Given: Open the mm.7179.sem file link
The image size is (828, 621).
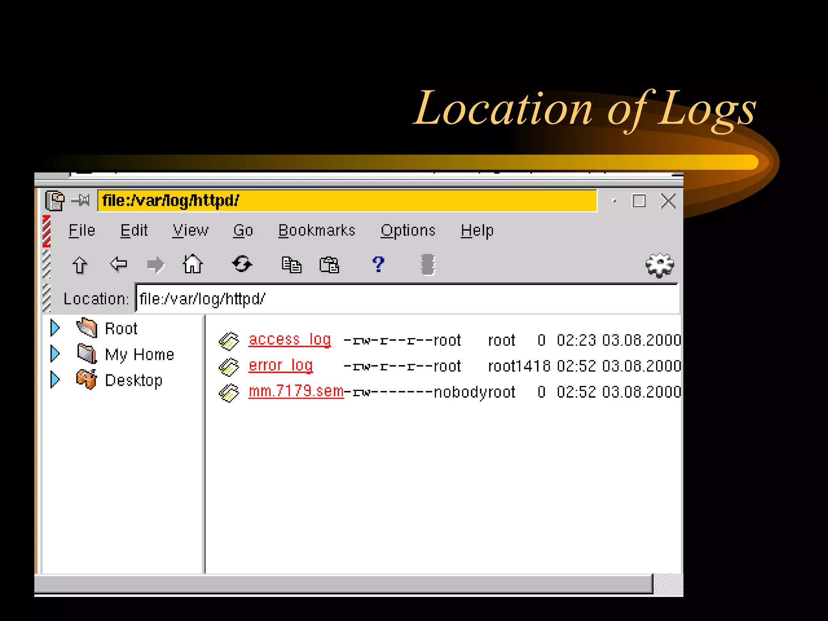Looking at the screenshot, I should [x=296, y=391].
